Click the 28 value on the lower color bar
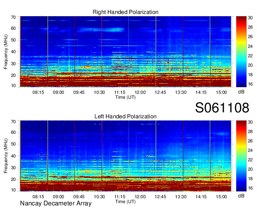The width and height of the screenshot is (257, 208). [x=250, y=132]
